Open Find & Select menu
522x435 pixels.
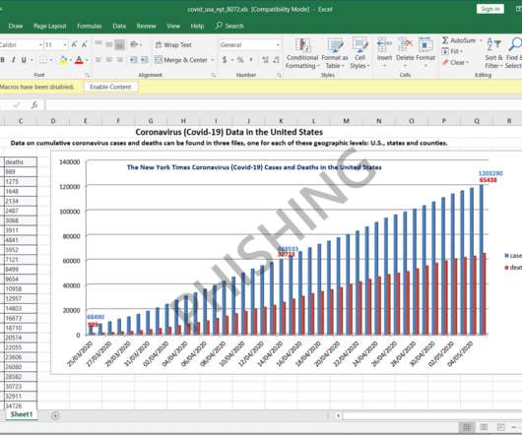point(514,53)
